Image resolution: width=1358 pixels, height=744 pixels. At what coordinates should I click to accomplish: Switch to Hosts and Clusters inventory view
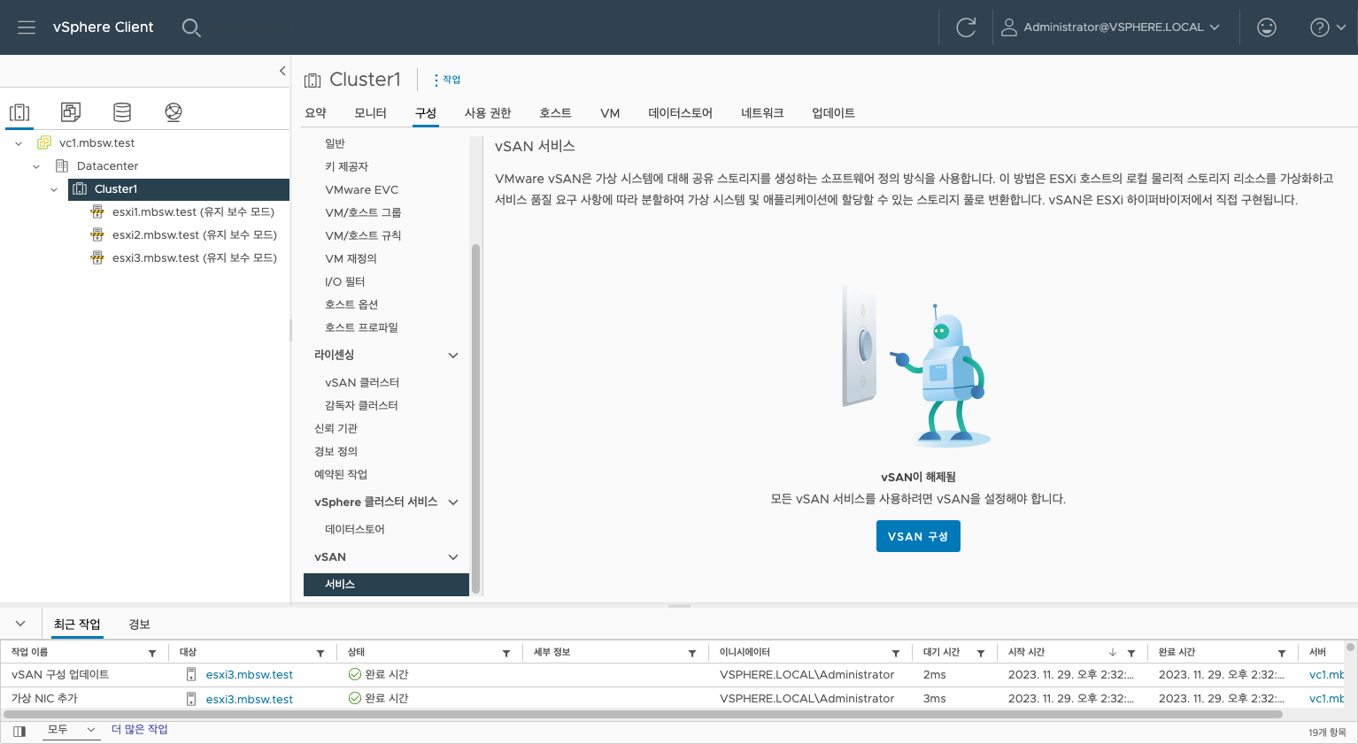click(x=19, y=112)
